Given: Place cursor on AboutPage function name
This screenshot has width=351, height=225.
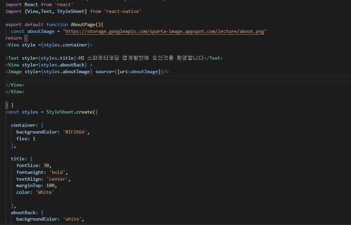Looking at the screenshot, I should click(83, 25).
